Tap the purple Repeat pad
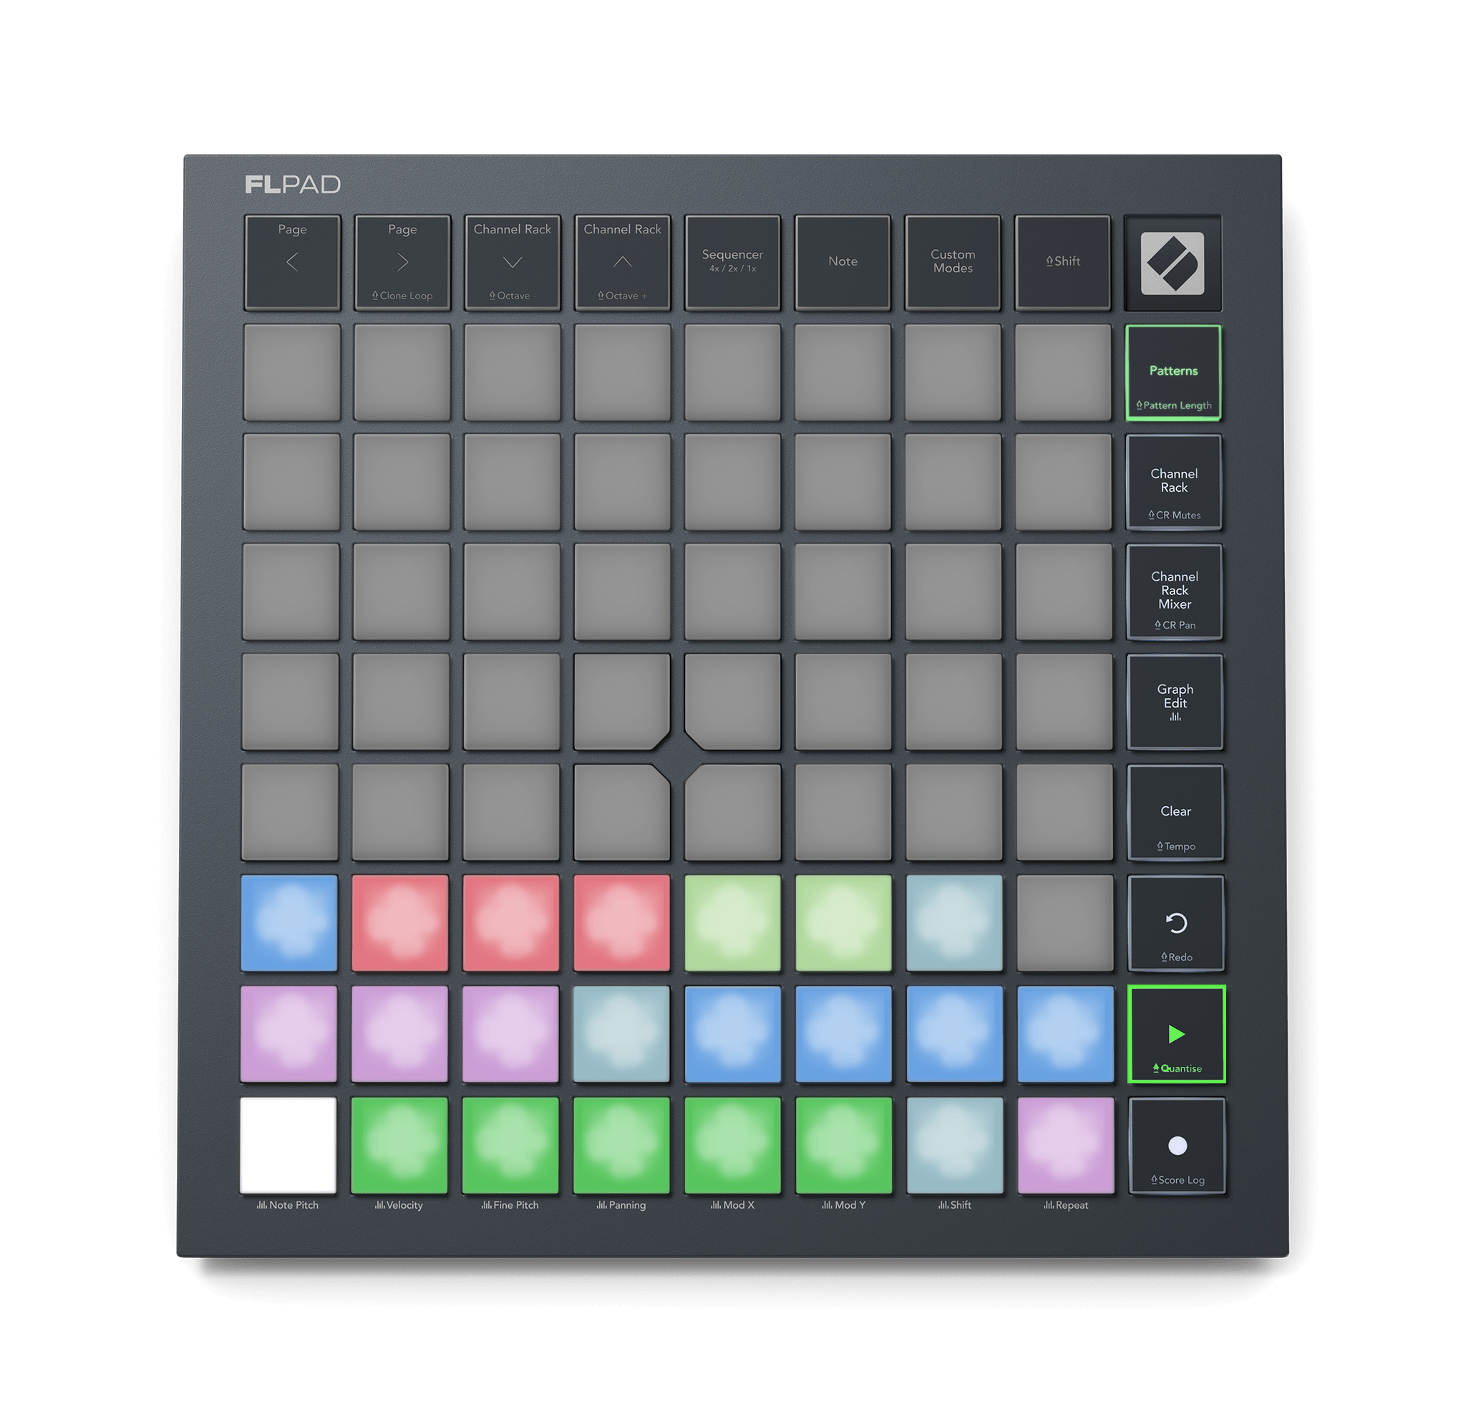Image resolution: width=1466 pixels, height=1412 pixels. click(x=1066, y=1145)
